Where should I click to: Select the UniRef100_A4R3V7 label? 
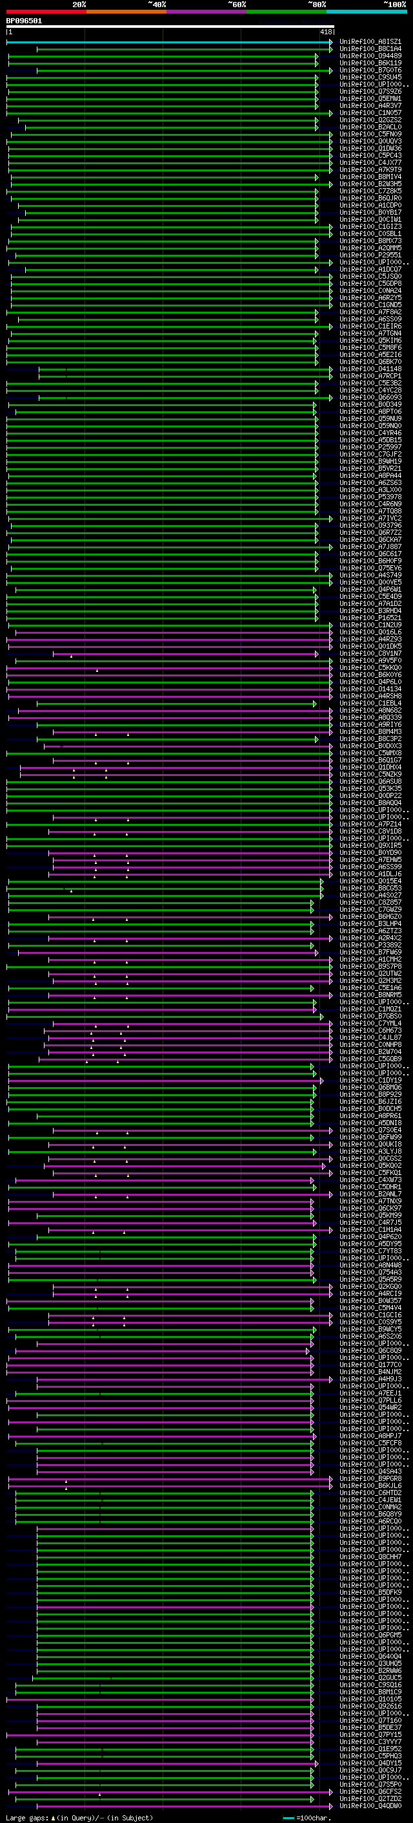[370, 105]
